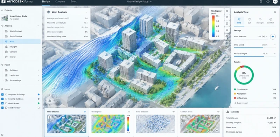
Task: Click the fourth viewport tool icon
Action: (x=227, y=30)
